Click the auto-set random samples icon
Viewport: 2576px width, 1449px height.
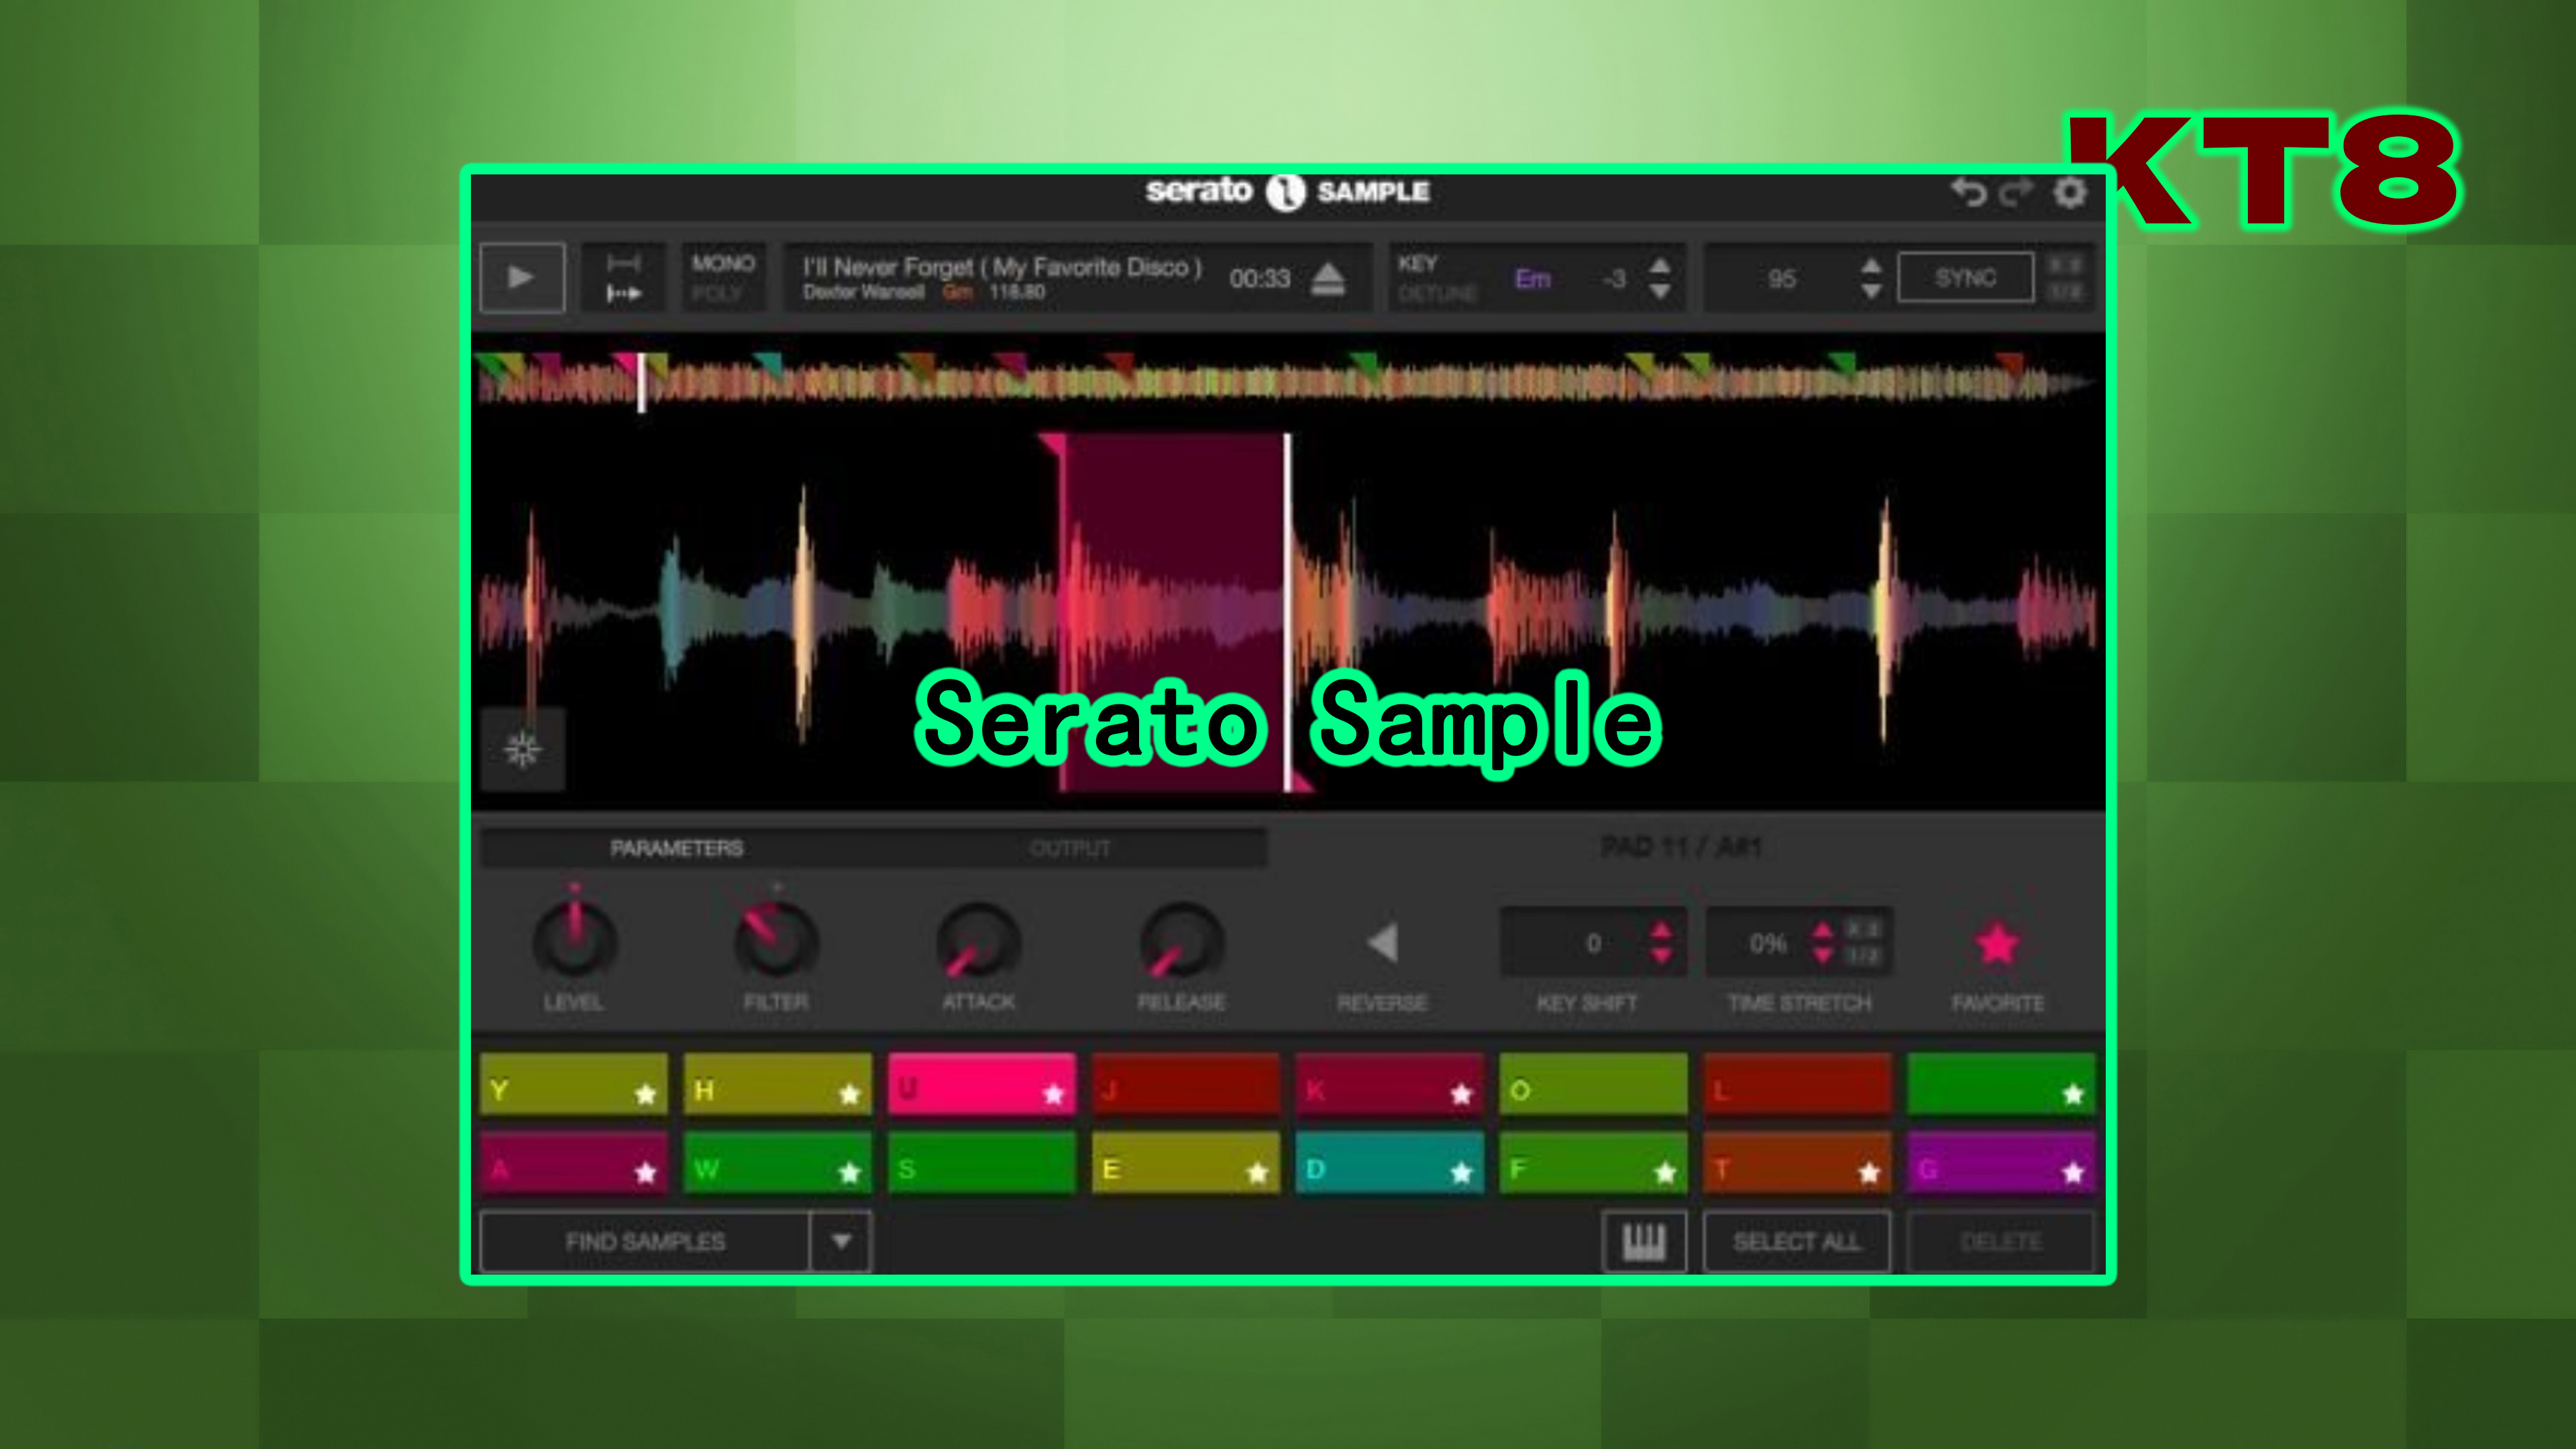(522, 749)
